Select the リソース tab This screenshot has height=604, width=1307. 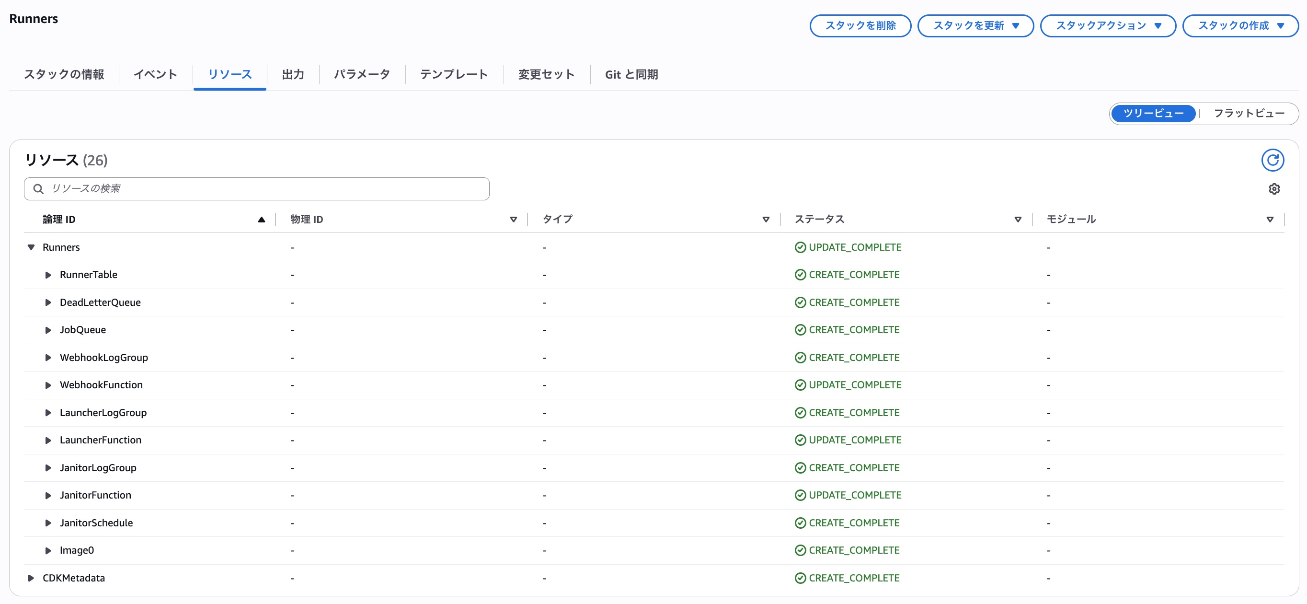click(230, 75)
